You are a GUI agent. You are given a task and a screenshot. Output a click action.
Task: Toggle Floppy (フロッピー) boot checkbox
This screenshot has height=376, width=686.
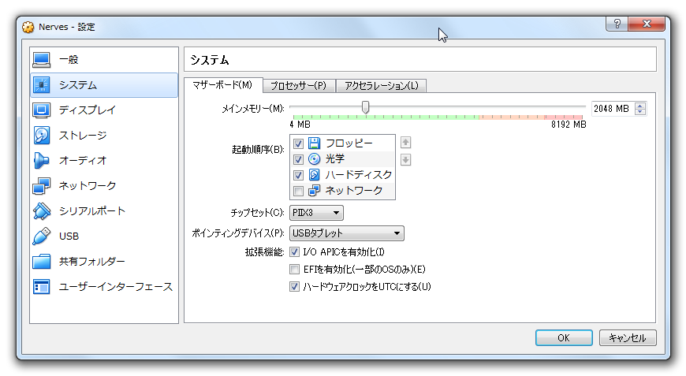coord(298,143)
